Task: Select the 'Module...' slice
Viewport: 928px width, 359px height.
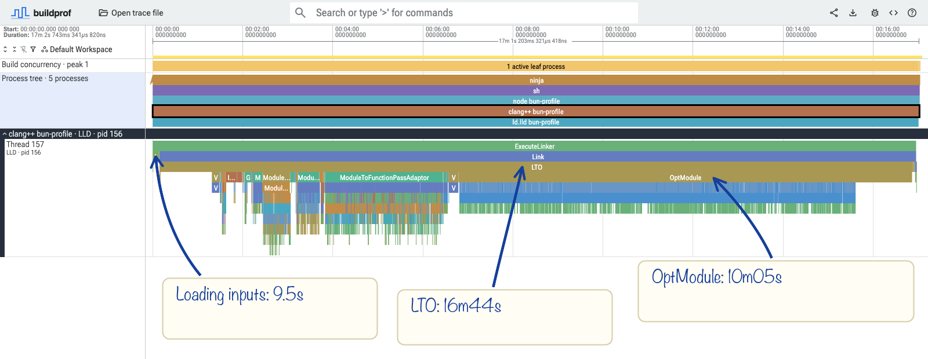Action: 275,178
